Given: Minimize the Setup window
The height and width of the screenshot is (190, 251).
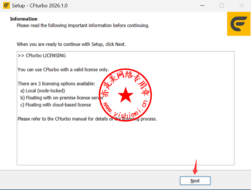Looking at the screenshot, I should 204,6.
